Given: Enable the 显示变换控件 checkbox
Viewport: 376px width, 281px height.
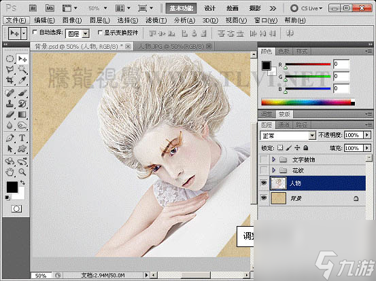Looking at the screenshot, I should [x=100, y=33].
